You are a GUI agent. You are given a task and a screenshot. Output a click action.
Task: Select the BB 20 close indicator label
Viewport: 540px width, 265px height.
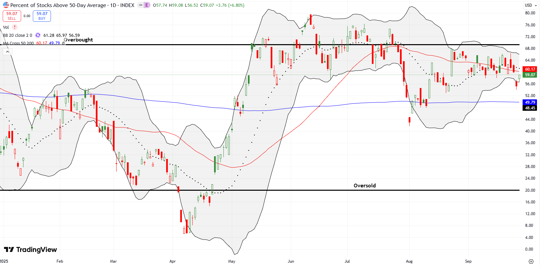[17, 35]
